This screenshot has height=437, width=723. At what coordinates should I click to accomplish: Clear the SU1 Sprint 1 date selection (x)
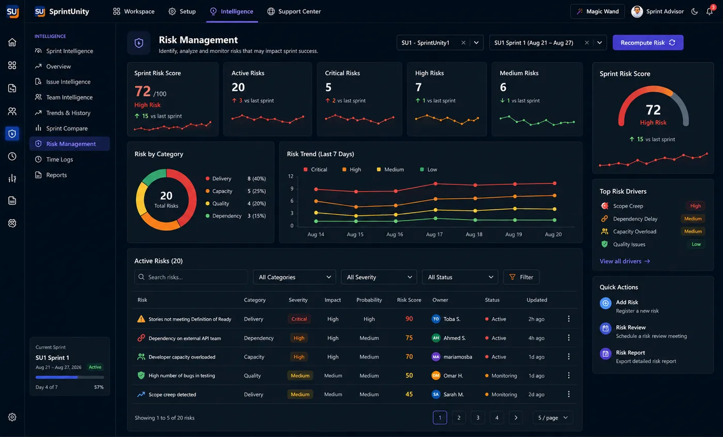tap(587, 43)
